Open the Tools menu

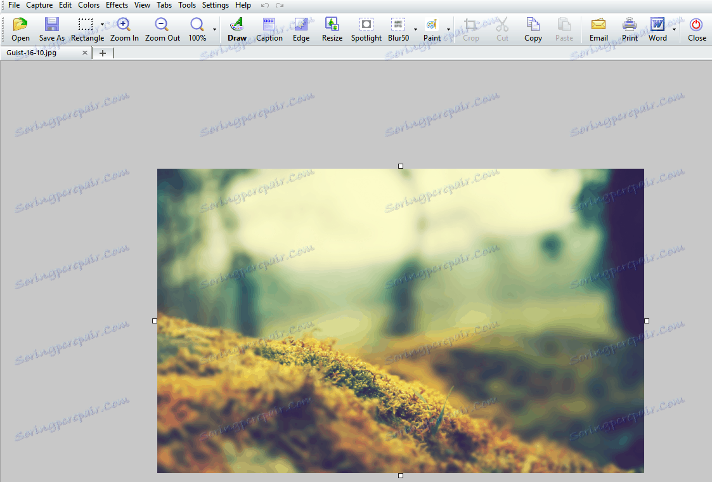click(187, 5)
